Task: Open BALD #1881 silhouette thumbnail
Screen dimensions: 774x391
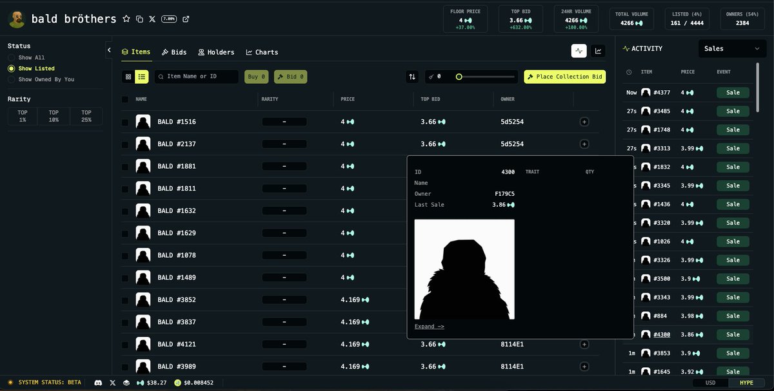Action: click(x=143, y=166)
